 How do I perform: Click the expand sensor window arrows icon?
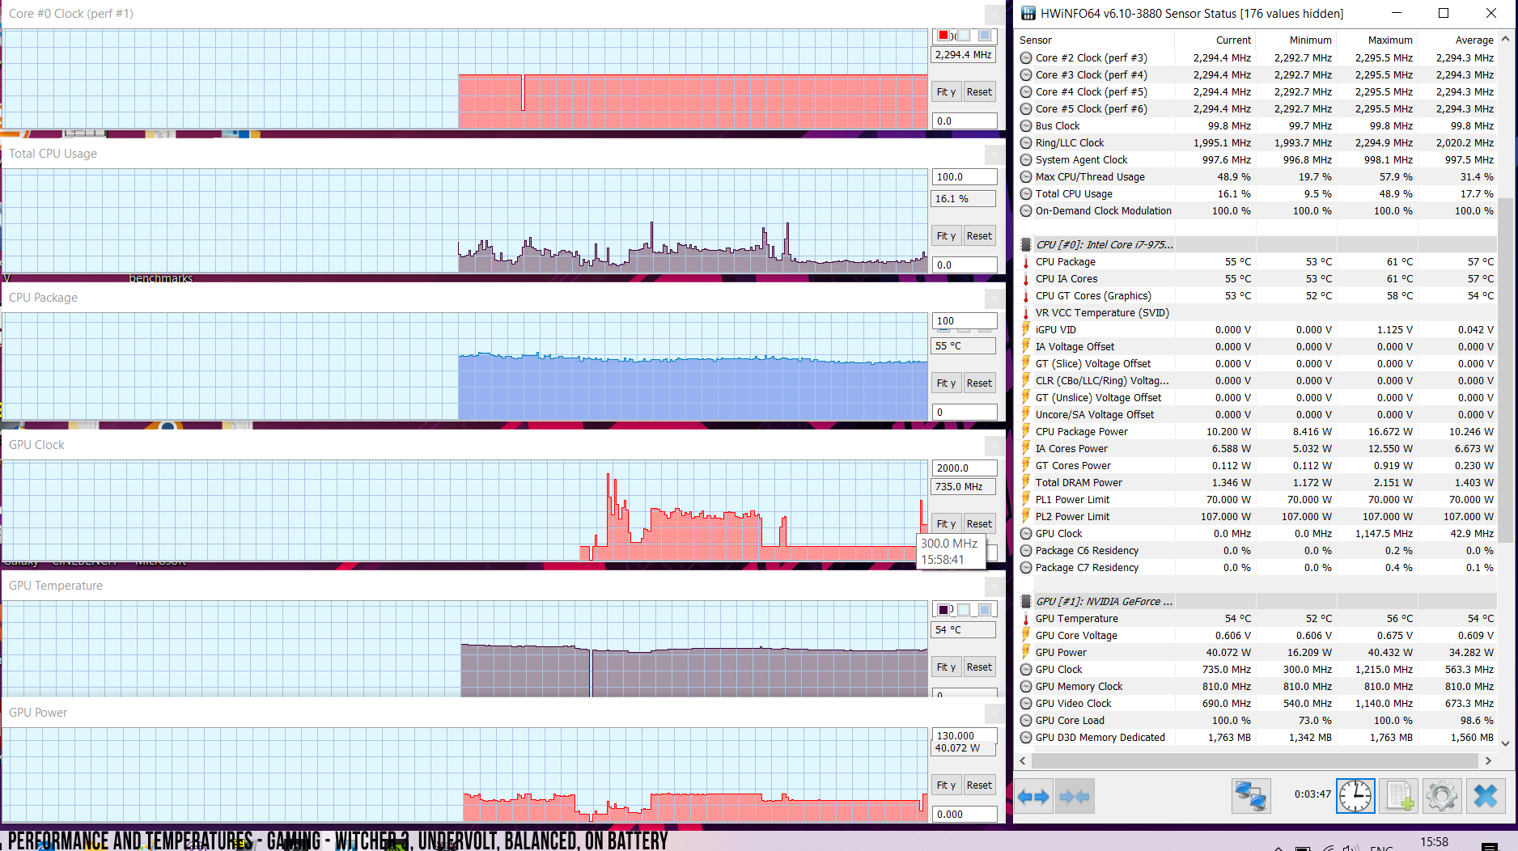click(x=1033, y=797)
